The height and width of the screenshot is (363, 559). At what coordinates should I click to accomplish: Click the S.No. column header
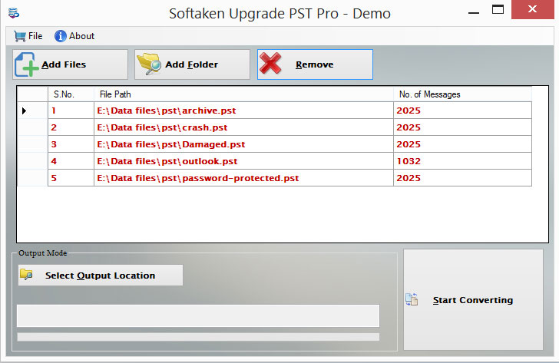(71, 94)
